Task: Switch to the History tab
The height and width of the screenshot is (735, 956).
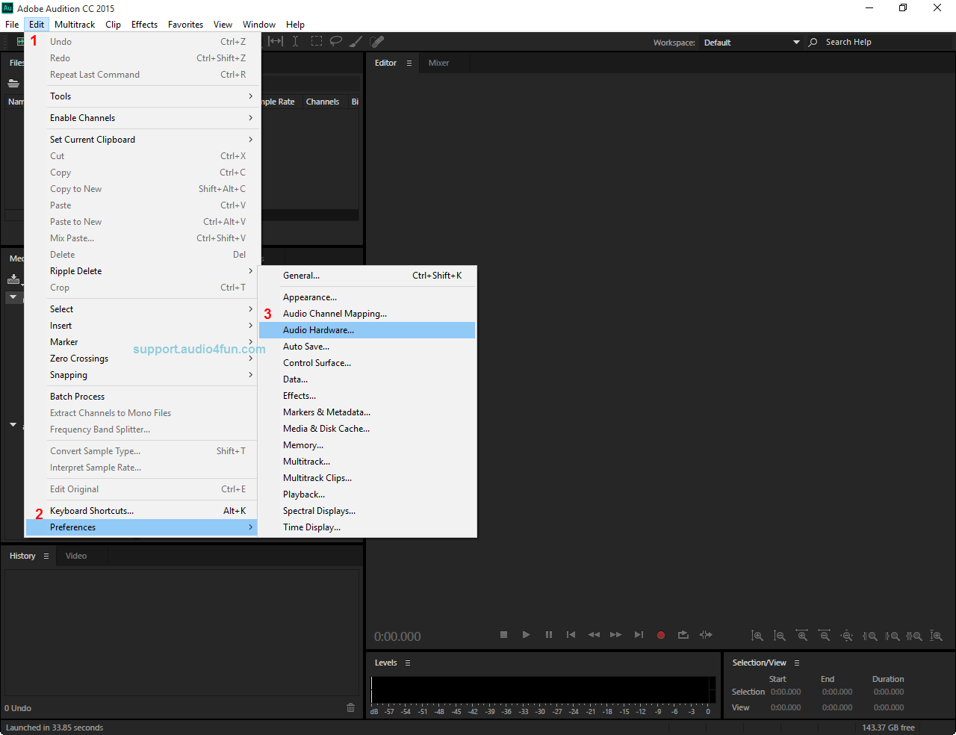Action: (x=22, y=556)
